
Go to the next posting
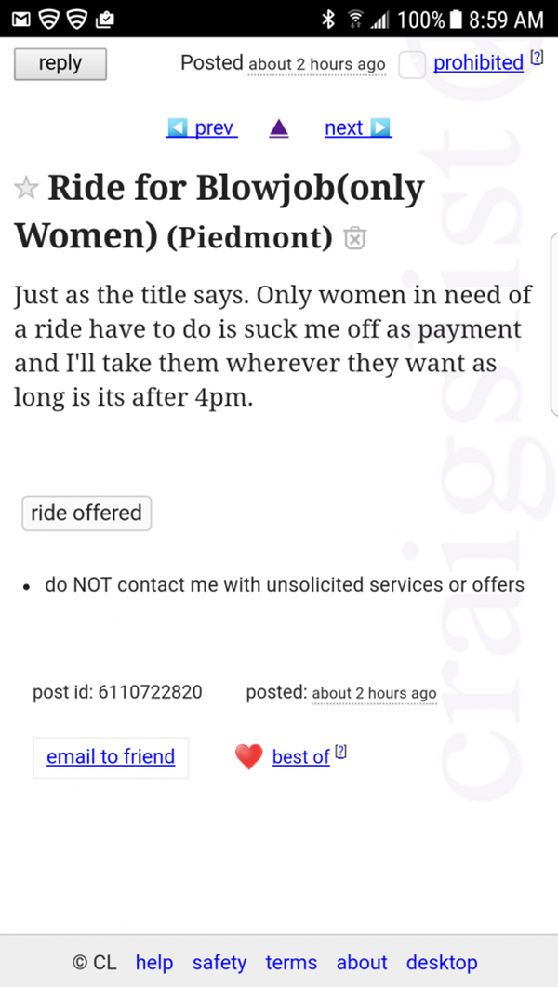coord(357,127)
